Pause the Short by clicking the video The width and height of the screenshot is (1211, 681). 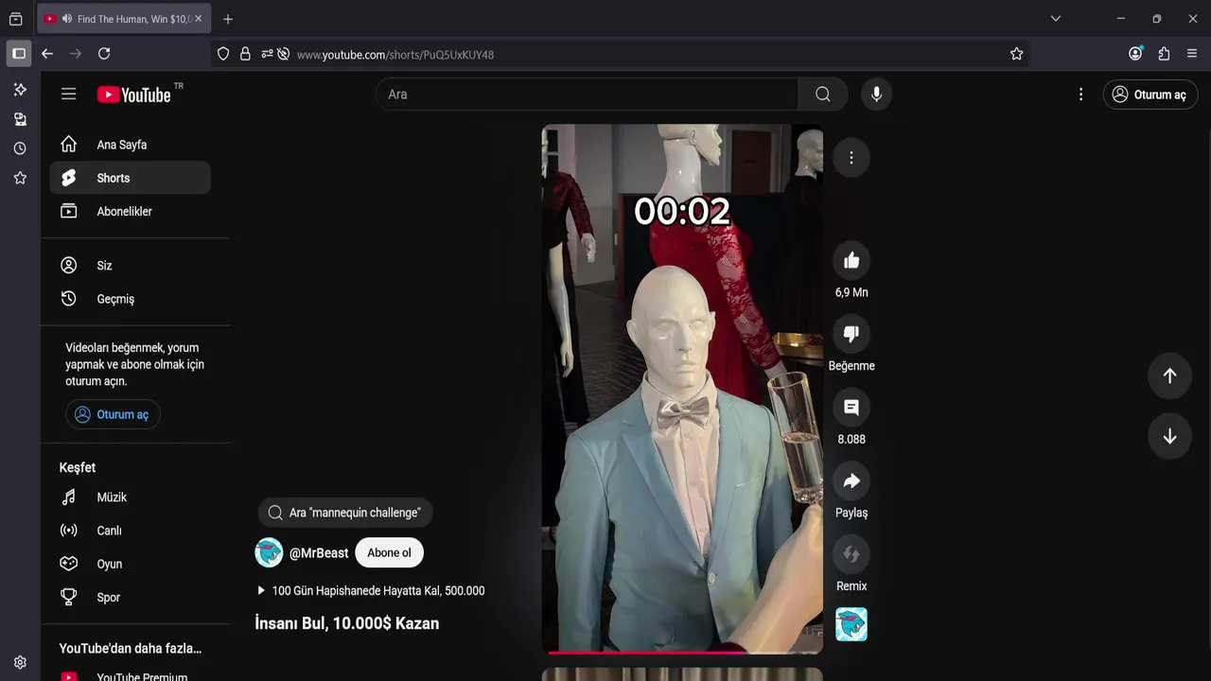682,389
